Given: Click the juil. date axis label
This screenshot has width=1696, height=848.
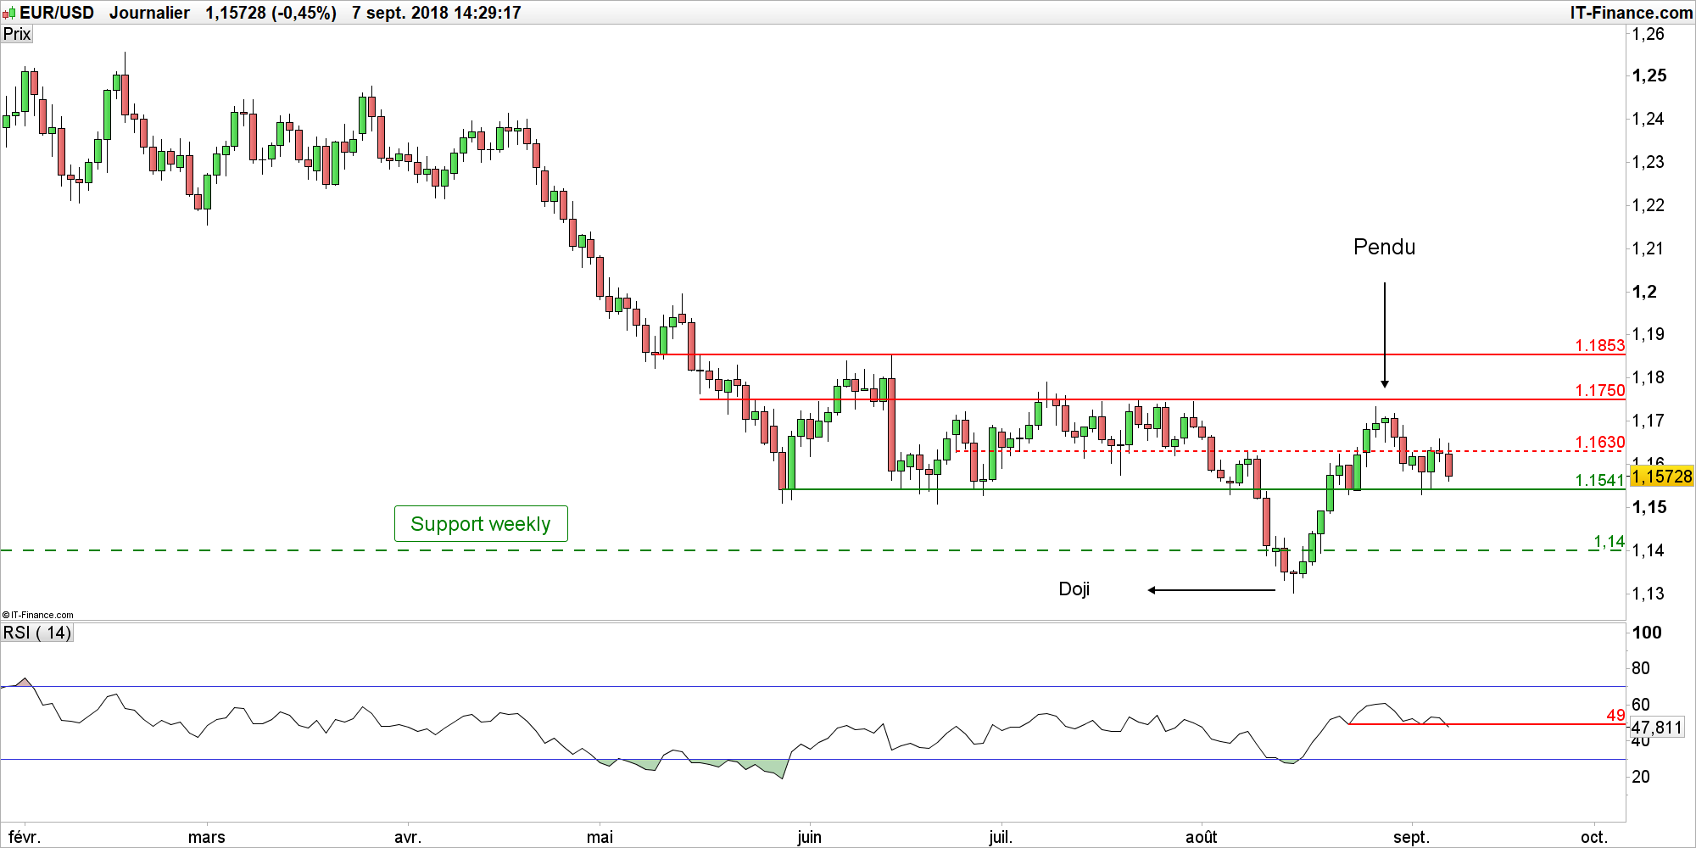Looking at the screenshot, I should [x=1001, y=837].
